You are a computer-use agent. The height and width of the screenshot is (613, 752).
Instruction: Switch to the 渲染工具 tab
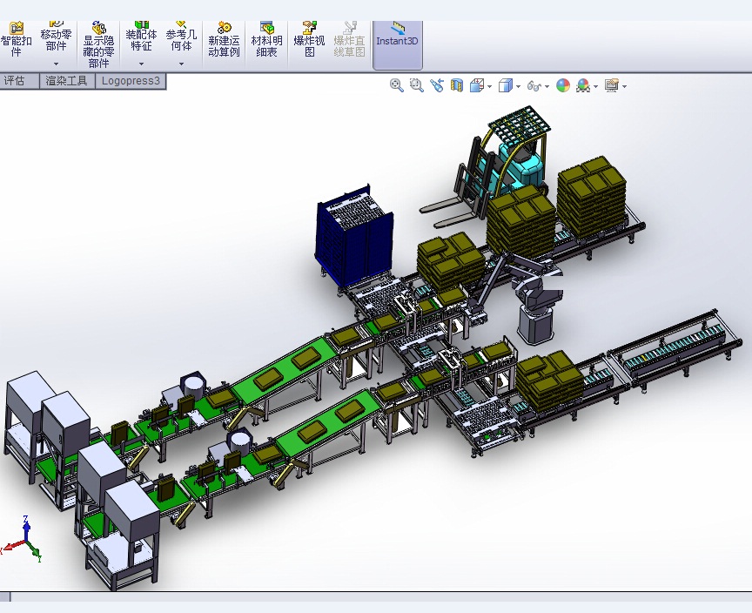click(66, 81)
